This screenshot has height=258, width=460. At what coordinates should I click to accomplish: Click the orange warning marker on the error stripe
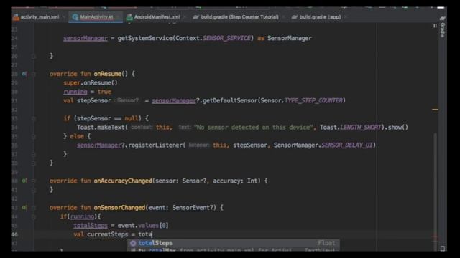point(435,110)
